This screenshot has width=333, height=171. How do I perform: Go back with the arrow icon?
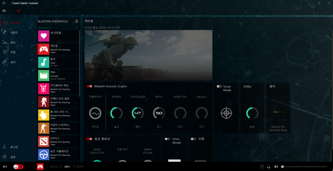click(x=4, y=3)
